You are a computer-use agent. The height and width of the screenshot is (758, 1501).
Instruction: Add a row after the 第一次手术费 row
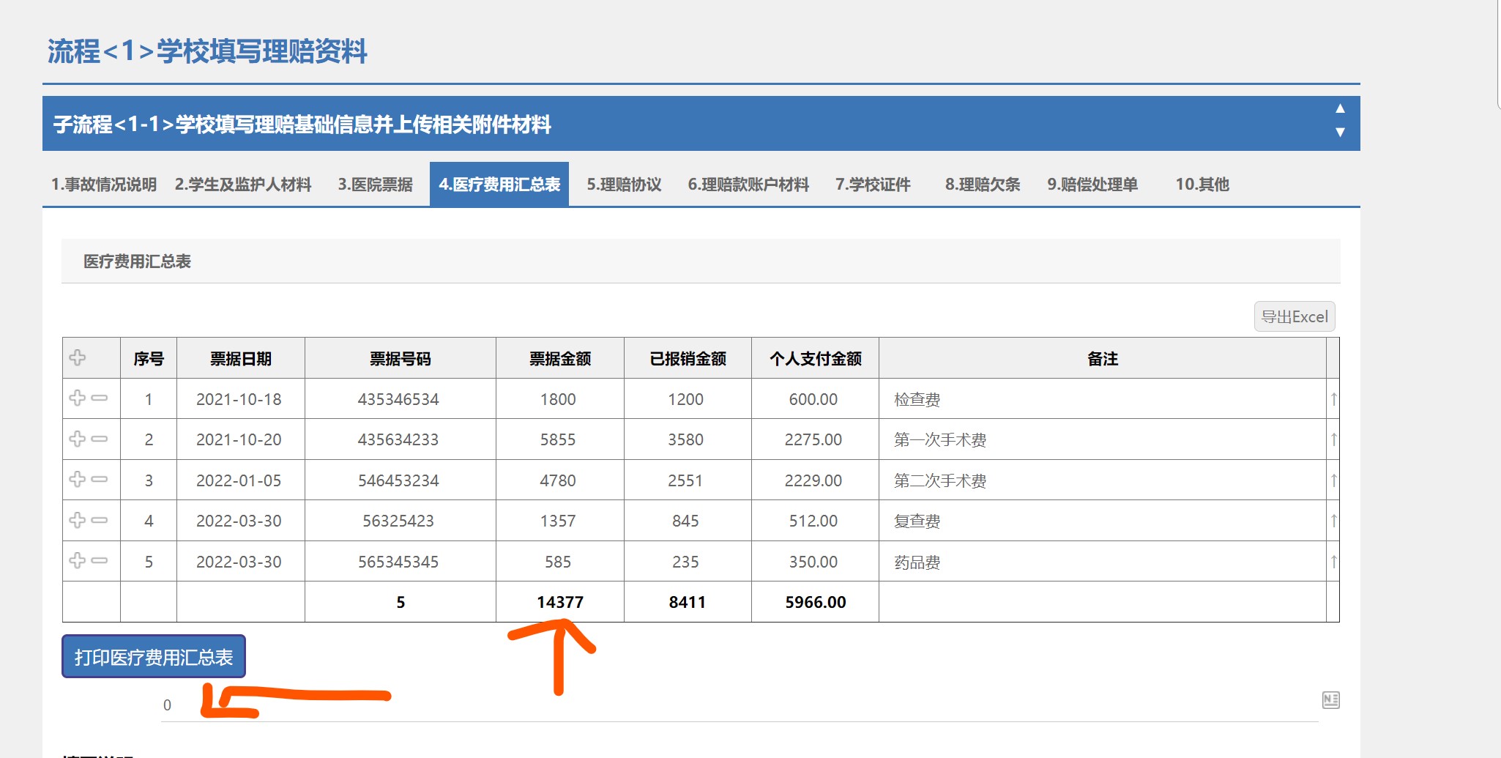[77, 439]
